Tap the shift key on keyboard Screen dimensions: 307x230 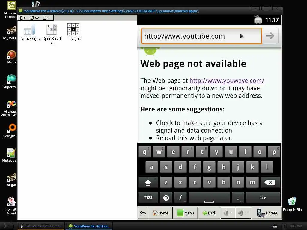tap(148, 182)
